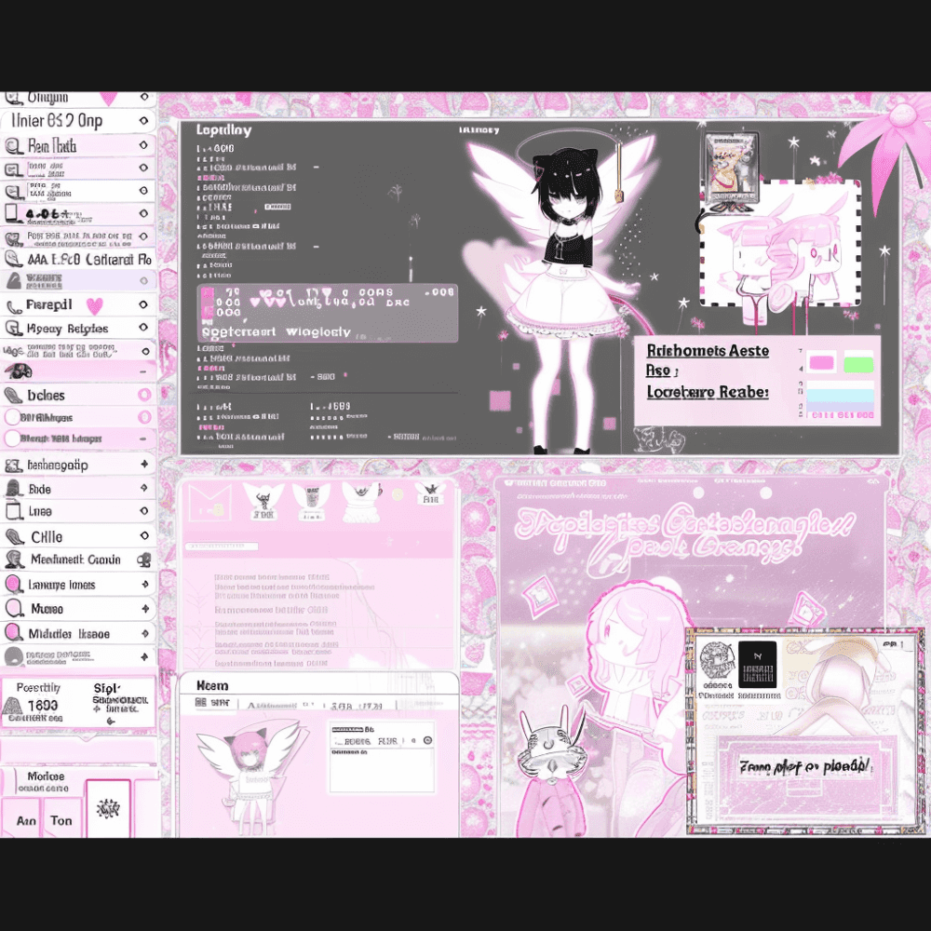Select the pink bubble icon beside Muaeo
The height and width of the screenshot is (931, 931).
click(x=14, y=609)
